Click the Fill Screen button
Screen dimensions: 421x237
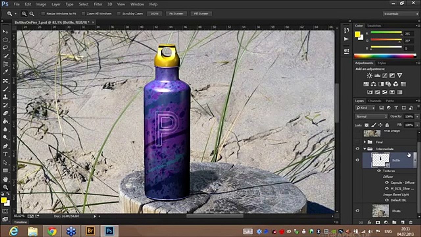click(x=201, y=14)
